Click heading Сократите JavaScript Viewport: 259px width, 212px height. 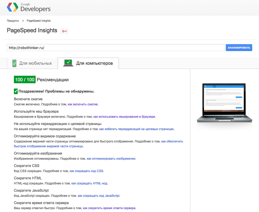pyautogui.click(x=31, y=191)
